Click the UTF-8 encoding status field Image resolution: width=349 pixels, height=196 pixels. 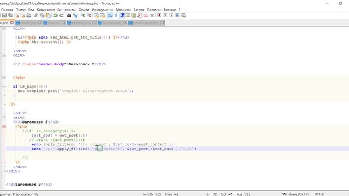pyautogui.click(x=320, y=194)
